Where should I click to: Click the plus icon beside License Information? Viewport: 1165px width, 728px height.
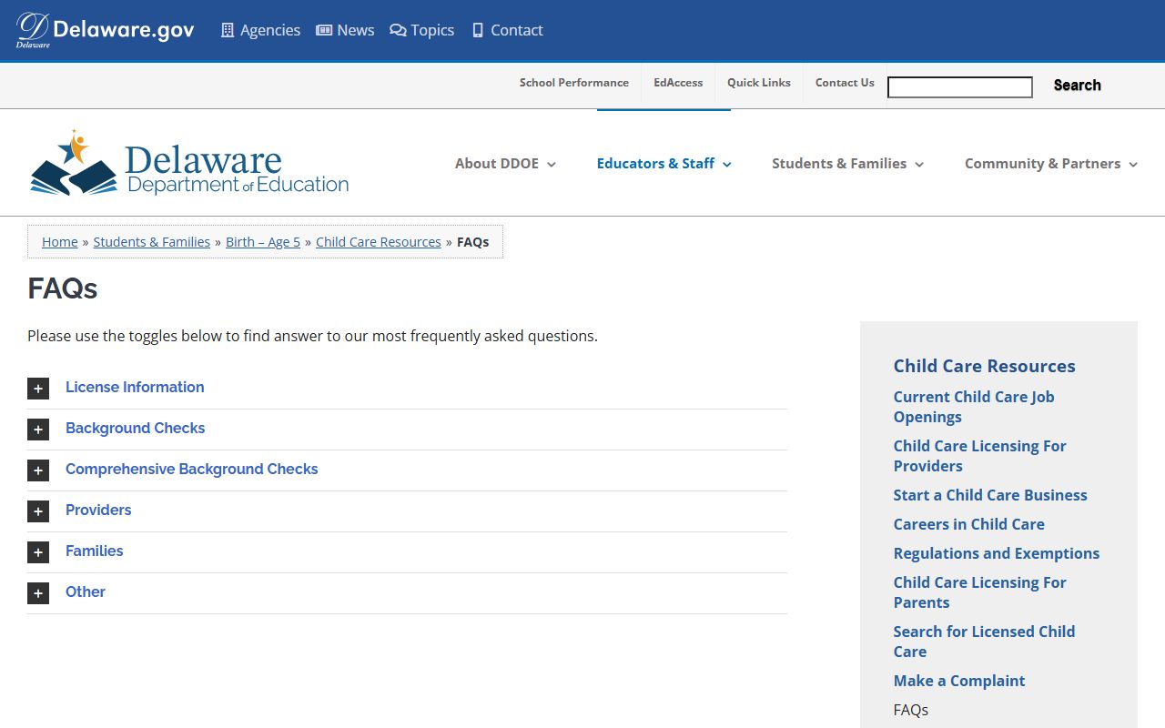tap(38, 389)
